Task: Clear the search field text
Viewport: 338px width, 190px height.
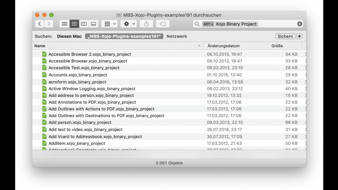Action: point(300,24)
